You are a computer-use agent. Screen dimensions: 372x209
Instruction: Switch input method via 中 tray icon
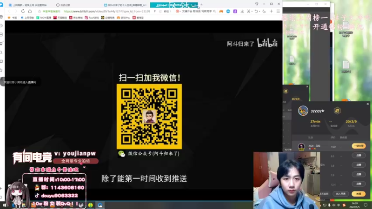pyautogui.click(x=339, y=205)
